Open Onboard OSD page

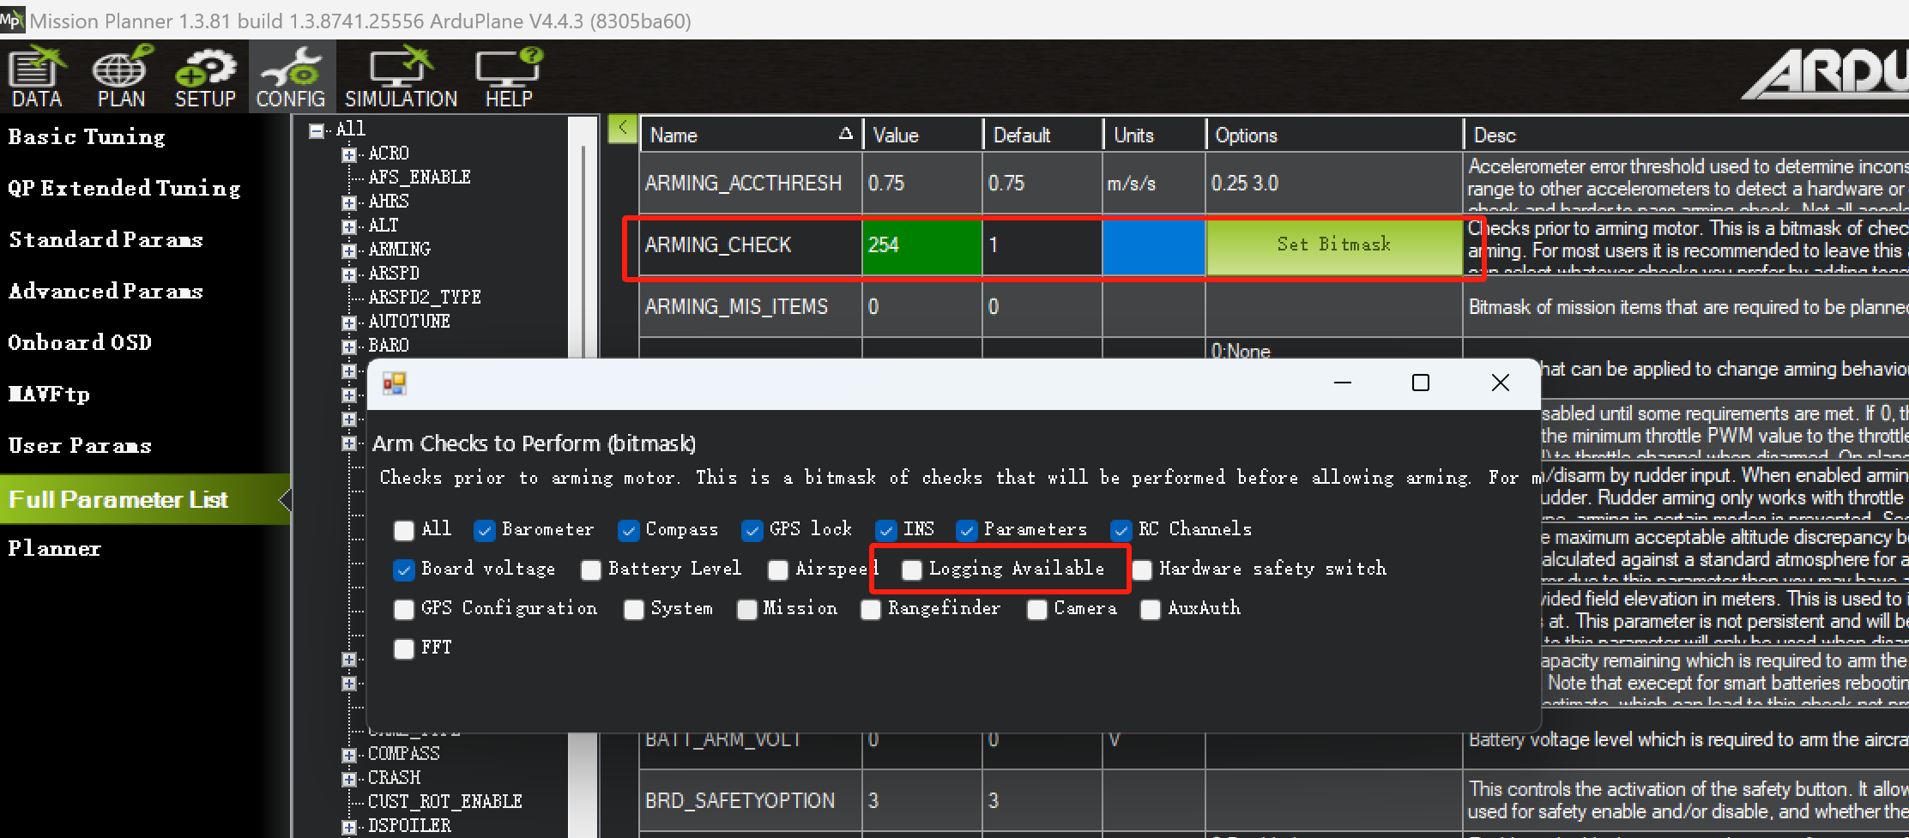click(x=80, y=343)
